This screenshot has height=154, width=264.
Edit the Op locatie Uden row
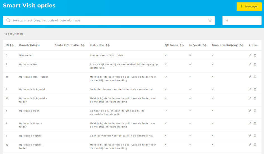(250, 111)
